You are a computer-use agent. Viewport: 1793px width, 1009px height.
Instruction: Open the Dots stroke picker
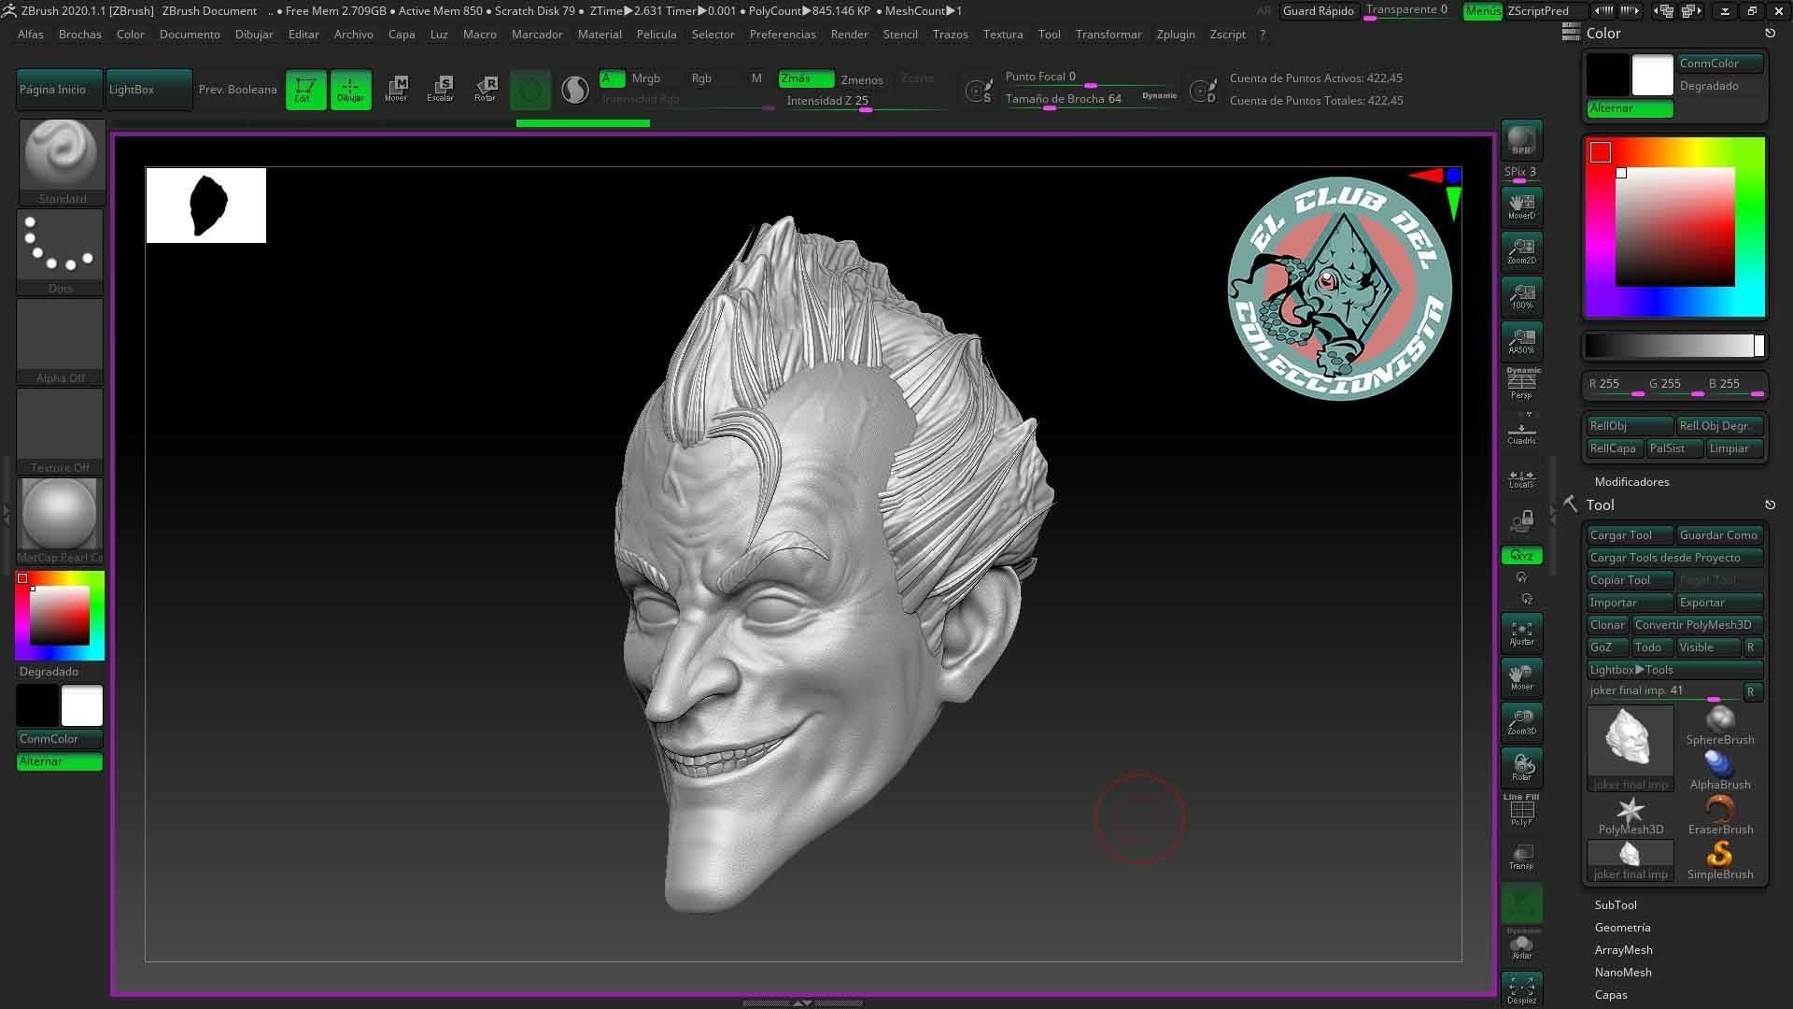pos(60,250)
